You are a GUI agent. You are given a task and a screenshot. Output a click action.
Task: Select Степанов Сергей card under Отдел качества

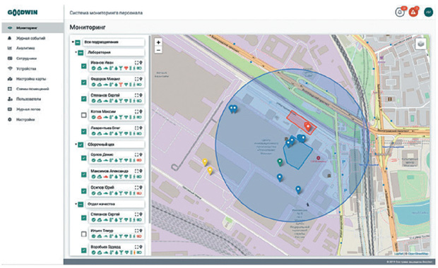(x=117, y=217)
